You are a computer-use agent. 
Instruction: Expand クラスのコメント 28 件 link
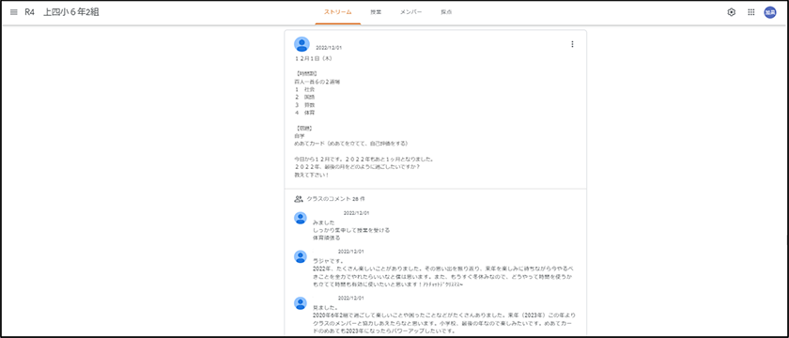335,199
